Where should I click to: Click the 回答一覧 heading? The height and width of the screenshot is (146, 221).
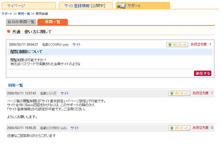15,85
